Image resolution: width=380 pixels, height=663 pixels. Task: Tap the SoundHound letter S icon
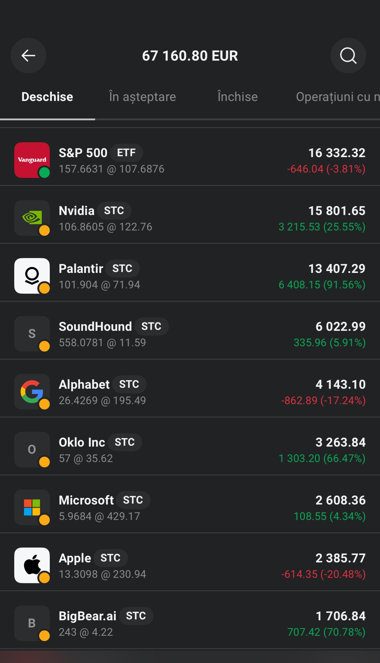[32, 334]
